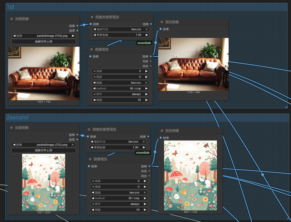Open 缩放方法 lanczos dropdown in 1st group
Image resolution: width=291 pixels, height=222 pixels.
click(x=121, y=29)
